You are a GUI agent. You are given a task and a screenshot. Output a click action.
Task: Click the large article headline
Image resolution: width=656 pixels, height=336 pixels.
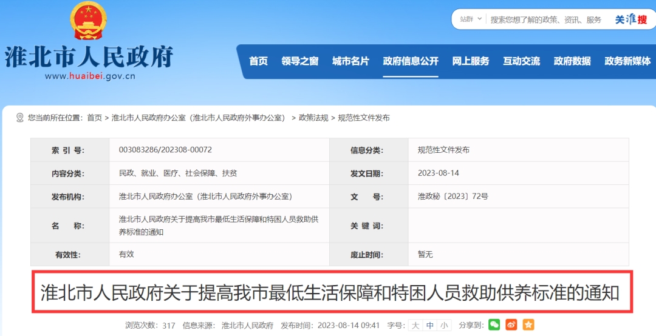[330, 292]
